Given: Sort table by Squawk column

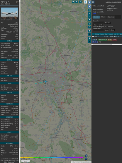Looking at the screenshot, I should pyautogui.click(x=111, y=34).
